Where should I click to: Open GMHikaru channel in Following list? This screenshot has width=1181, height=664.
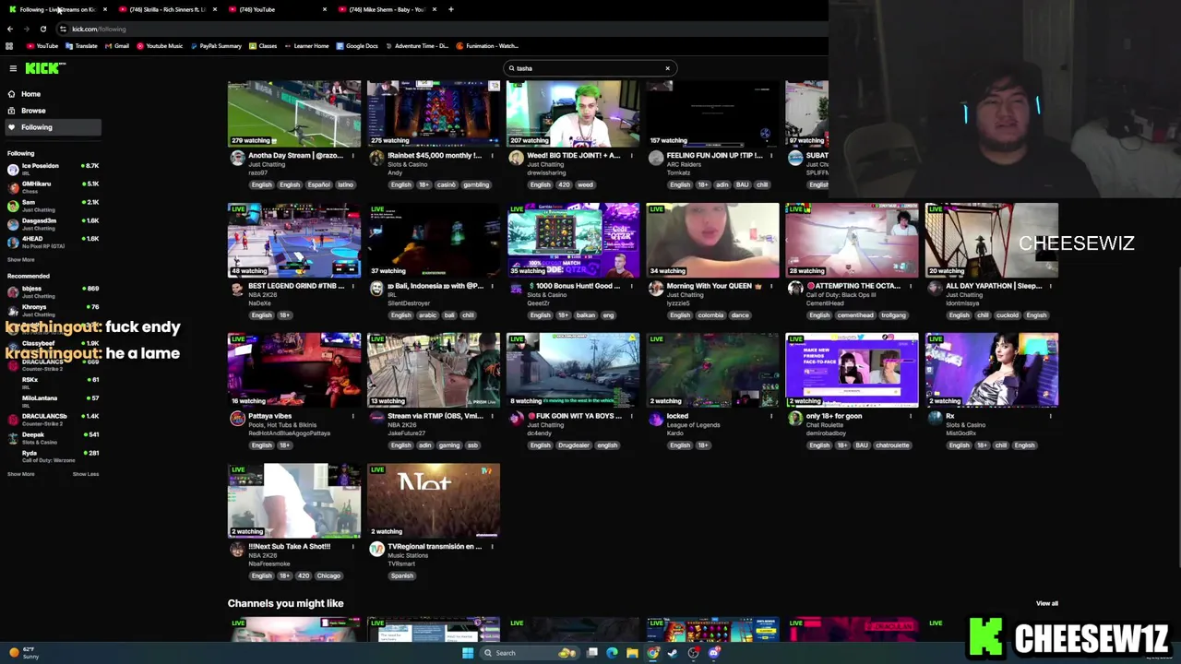click(52, 186)
